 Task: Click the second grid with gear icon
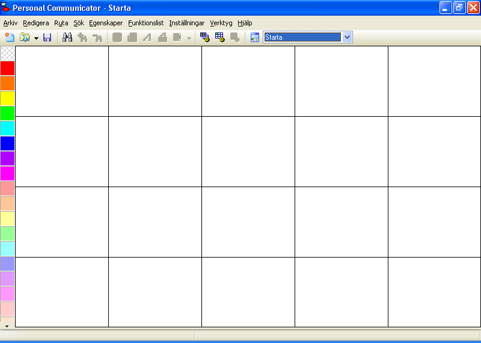click(219, 37)
